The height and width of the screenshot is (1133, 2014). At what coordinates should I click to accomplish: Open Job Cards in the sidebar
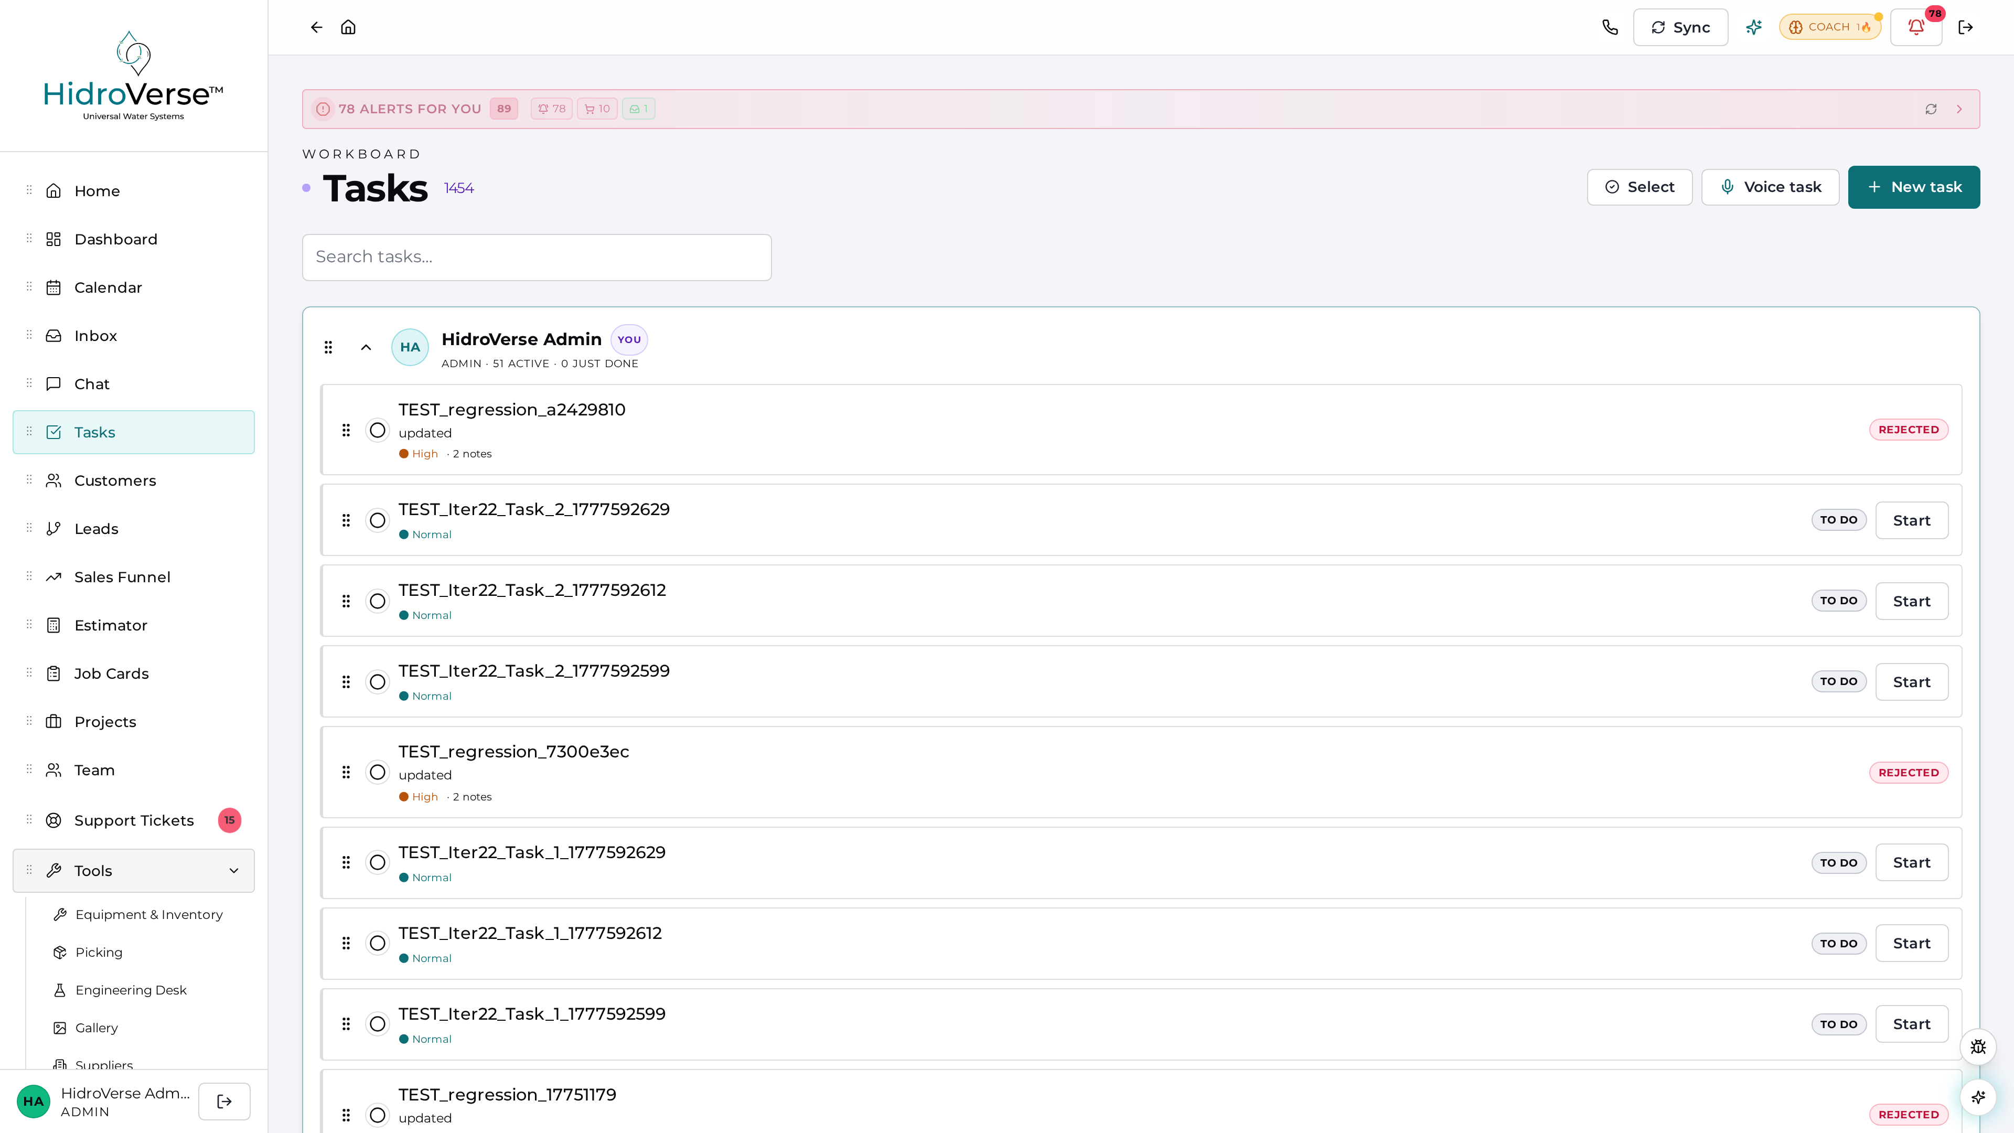tap(134, 673)
